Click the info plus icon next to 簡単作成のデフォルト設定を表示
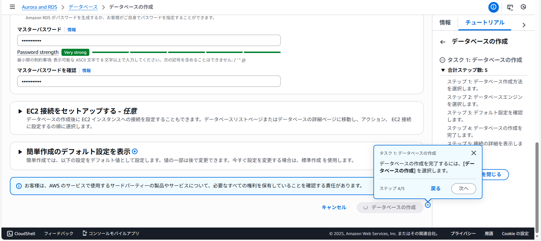The height and width of the screenshot is (241, 541). point(135,151)
